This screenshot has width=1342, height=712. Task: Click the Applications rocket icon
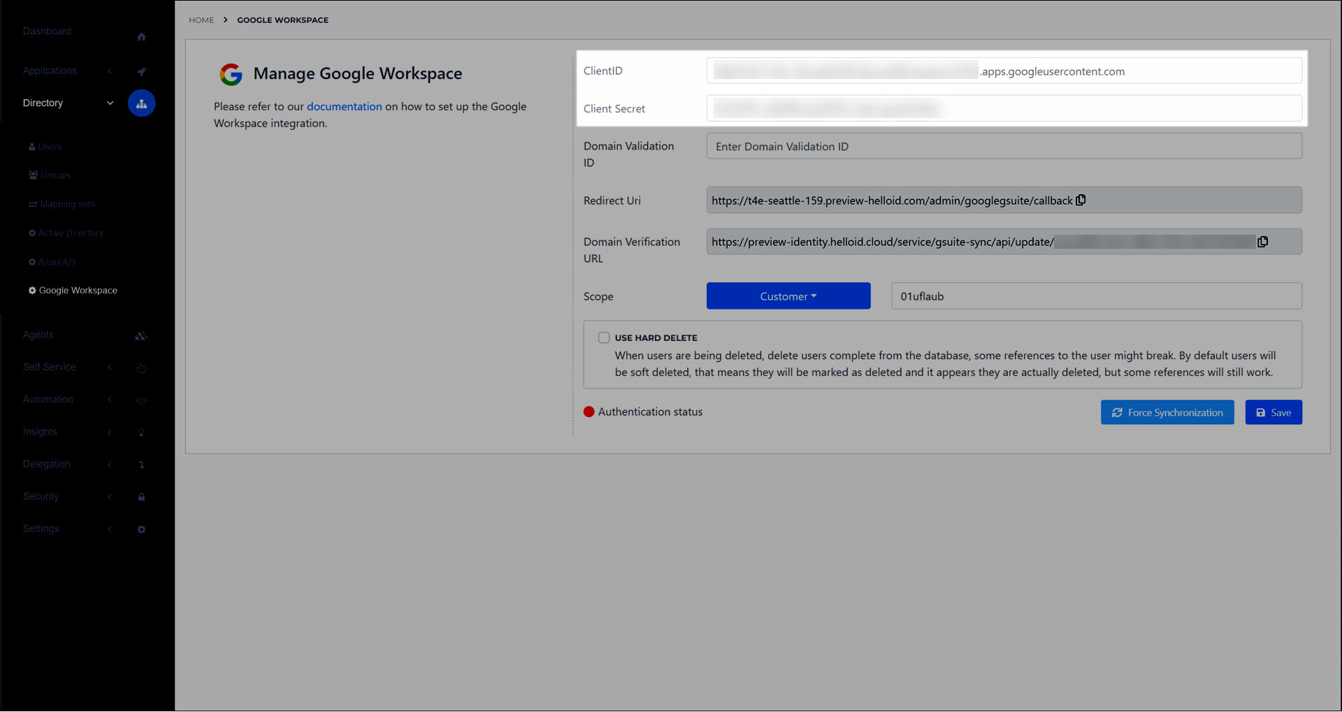(141, 71)
